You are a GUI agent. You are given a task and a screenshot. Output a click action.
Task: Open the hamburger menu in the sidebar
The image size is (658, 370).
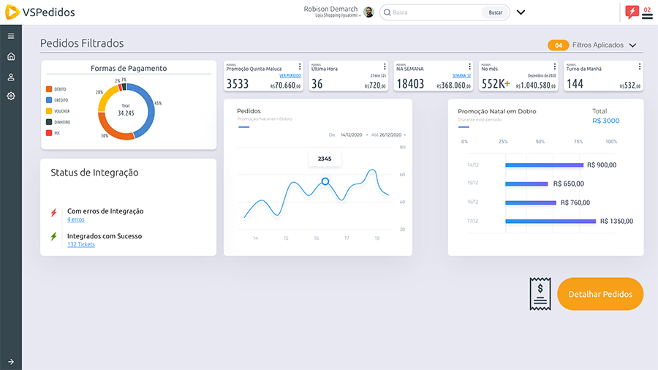11,36
